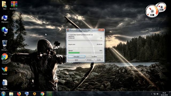
Task: Pause extraction with the Duraklat button
Action: point(94,57)
